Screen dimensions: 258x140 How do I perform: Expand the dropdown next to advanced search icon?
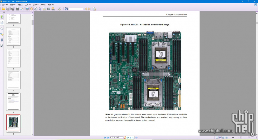click(97, 9)
